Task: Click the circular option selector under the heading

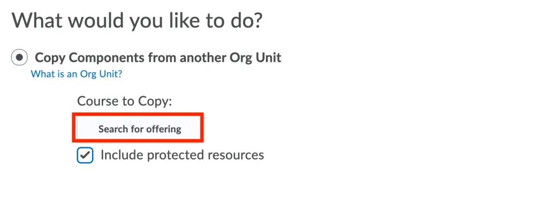Action: [x=19, y=58]
